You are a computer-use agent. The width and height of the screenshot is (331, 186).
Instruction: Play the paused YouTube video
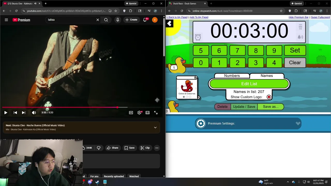tap(6, 113)
